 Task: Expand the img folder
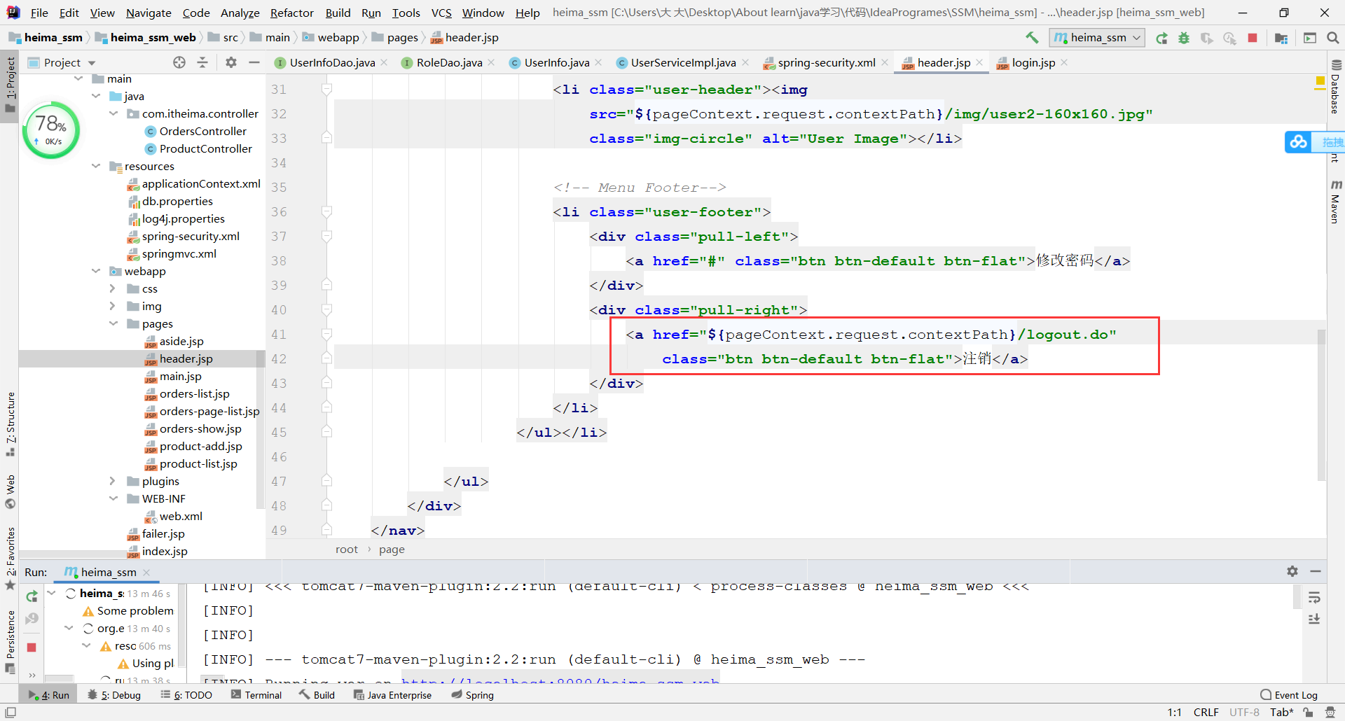point(113,306)
